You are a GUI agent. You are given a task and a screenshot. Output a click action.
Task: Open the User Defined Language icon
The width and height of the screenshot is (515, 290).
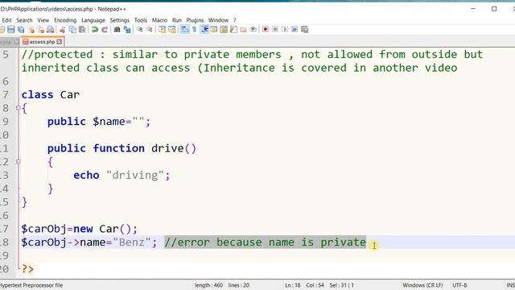214,30
